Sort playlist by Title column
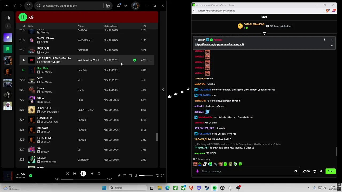 (30, 26)
